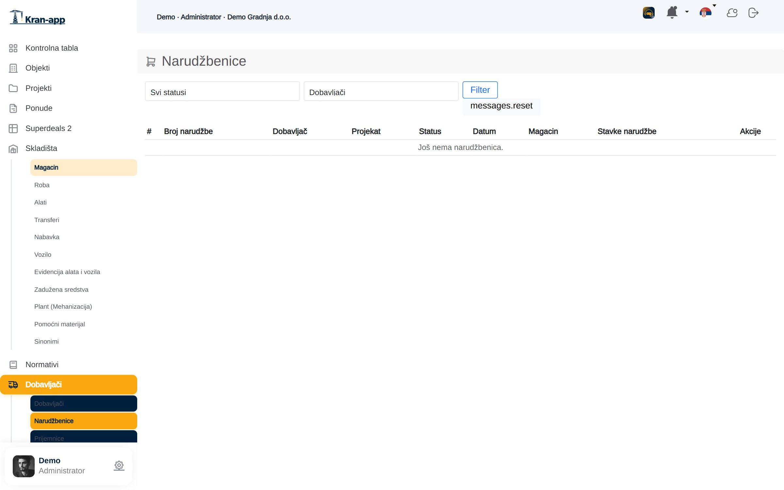Click the Status column header

pyautogui.click(x=430, y=131)
